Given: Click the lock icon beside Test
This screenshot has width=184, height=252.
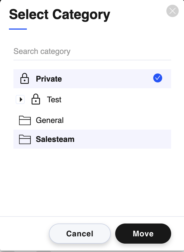Looking at the screenshot, I should pos(36,99).
